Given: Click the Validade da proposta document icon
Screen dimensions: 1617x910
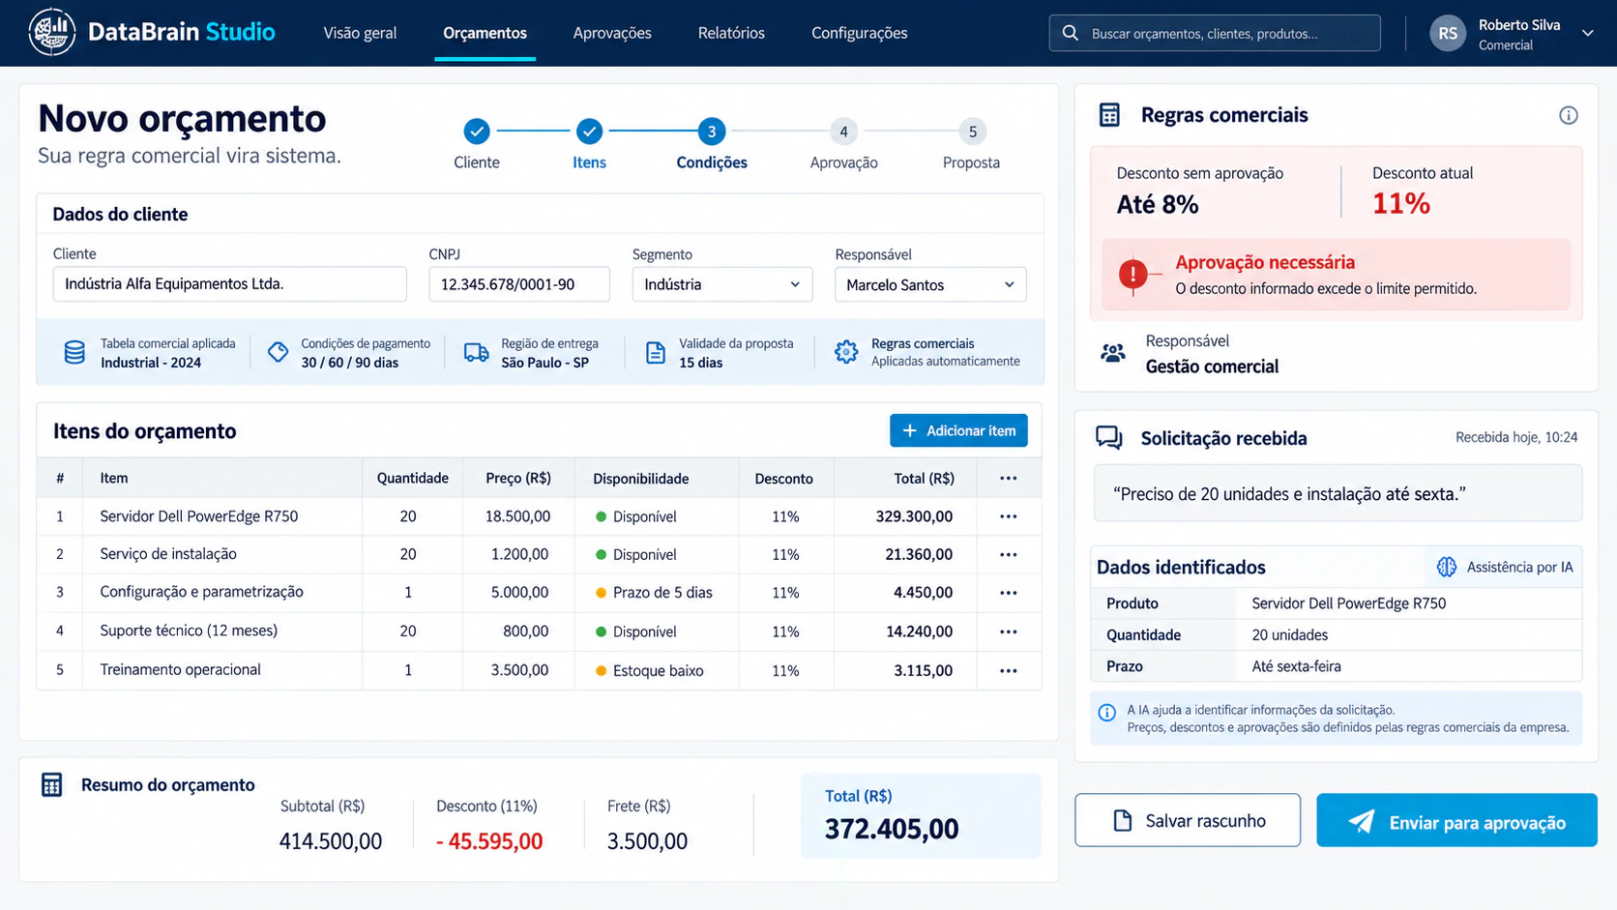Looking at the screenshot, I should (655, 352).
